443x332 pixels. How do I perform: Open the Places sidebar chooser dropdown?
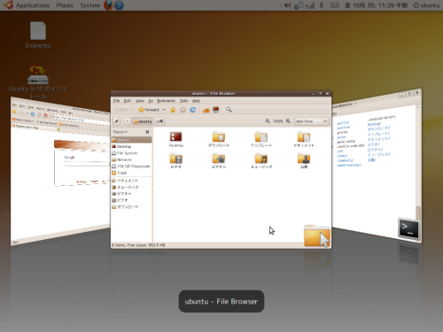point(120,132)
